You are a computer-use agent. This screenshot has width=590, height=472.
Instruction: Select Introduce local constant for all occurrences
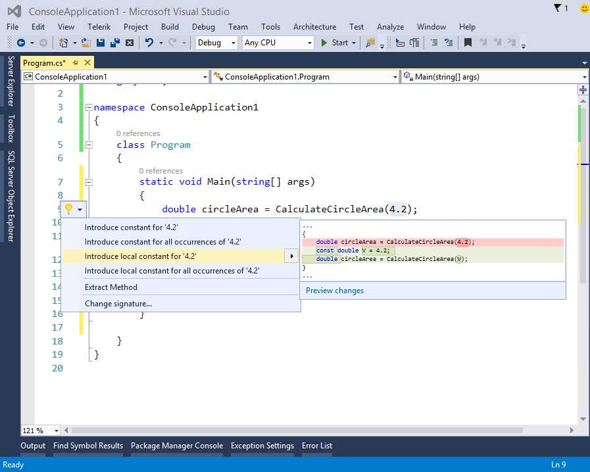point(181,270)
